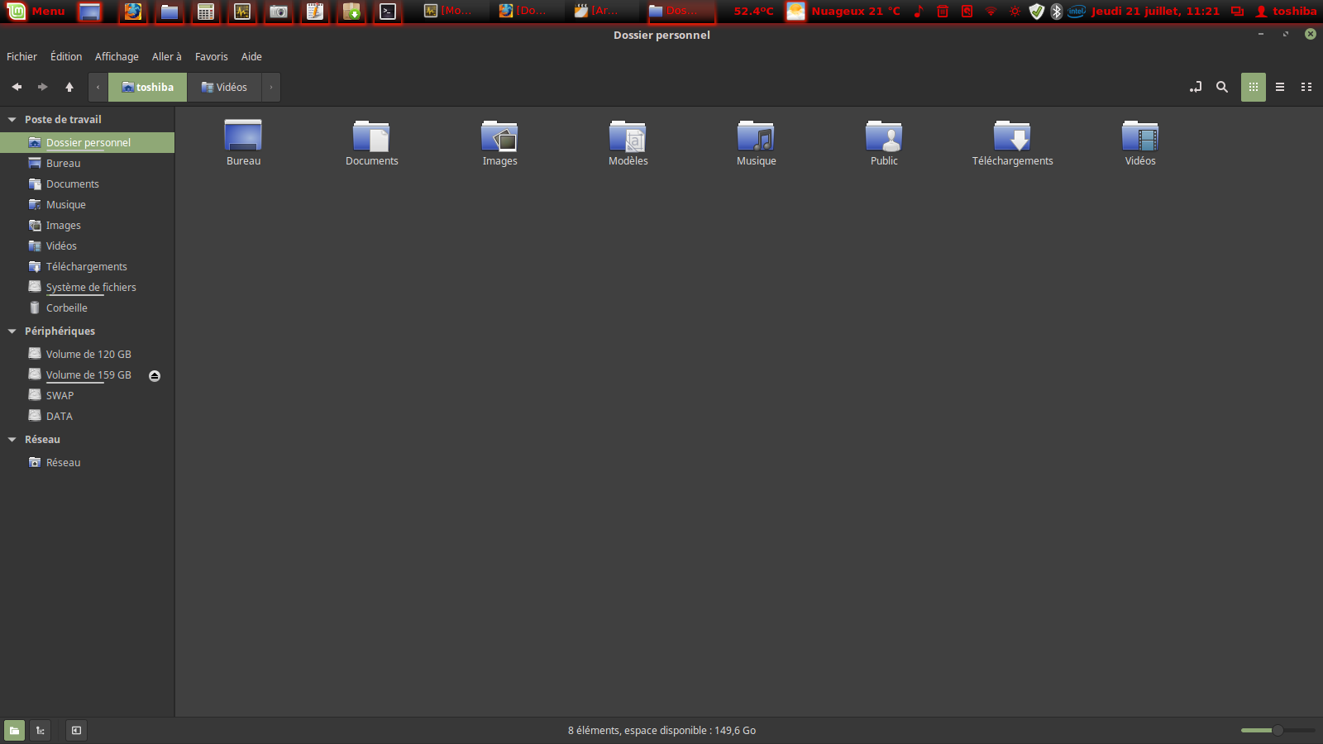Image resolution: width=1323 pixels, height=744 pixels.
Task: Click the search magnifier icon in toolbar
Action: [1221, 87]
